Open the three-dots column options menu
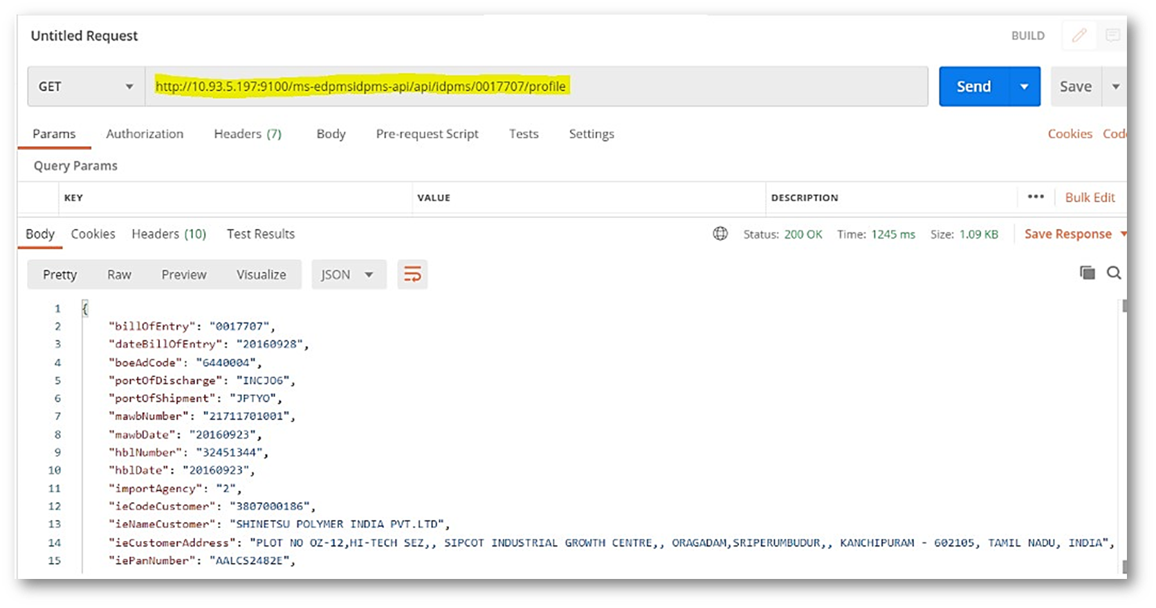Viewport: 1156px width, 608px height. click(1035, 197)
